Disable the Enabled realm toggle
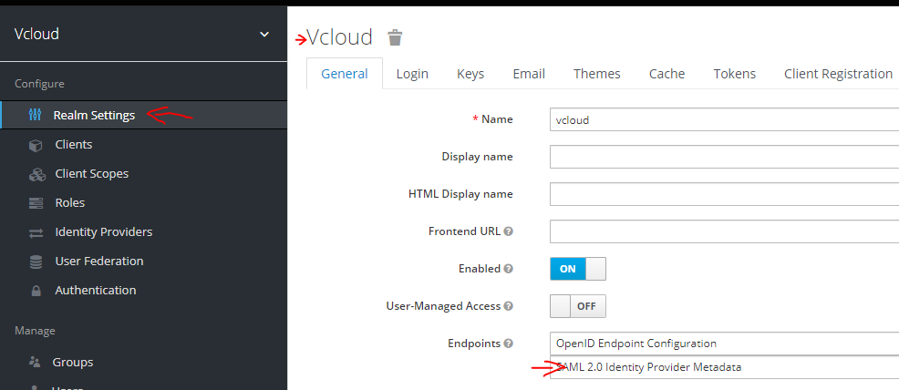The image size is (899, 390). [x=577, y=269]
